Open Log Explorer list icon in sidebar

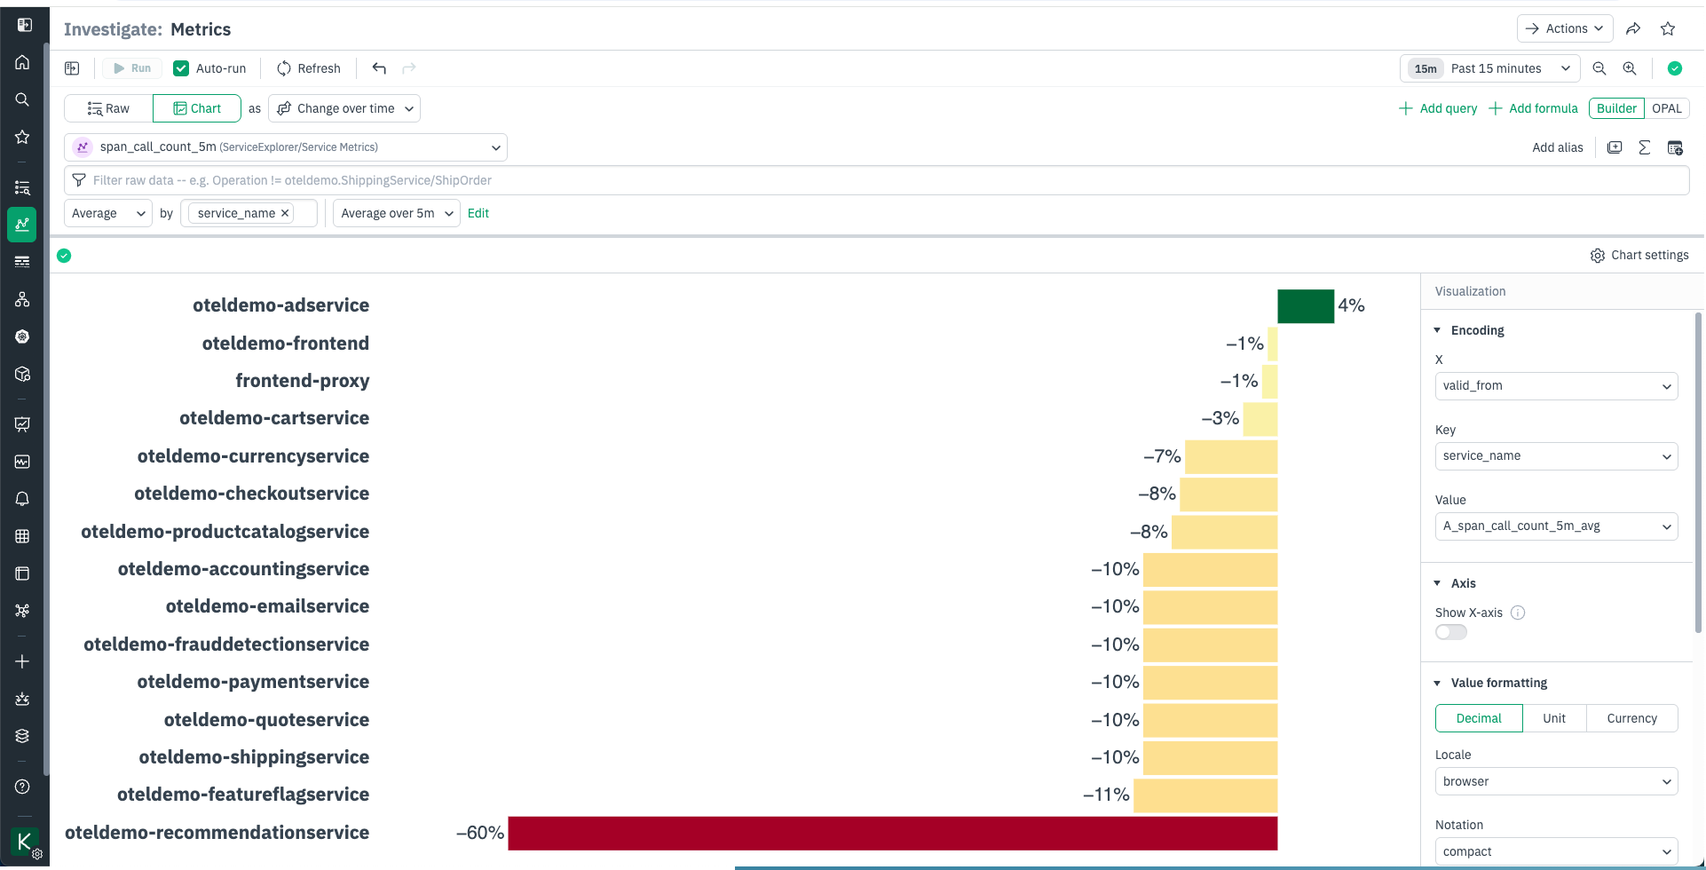click(x=22, y=187)
